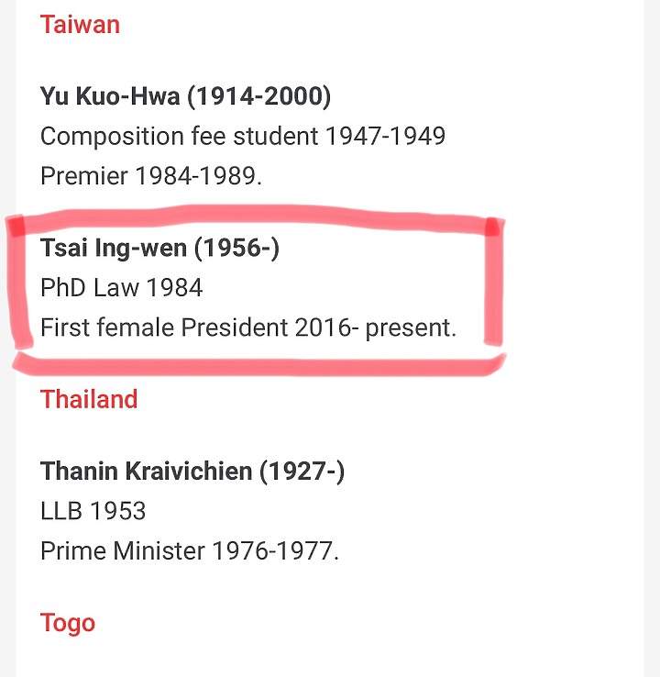Click the 'PhD Law 1984' line
Screen dimensions: 660x677
[121, 288]
